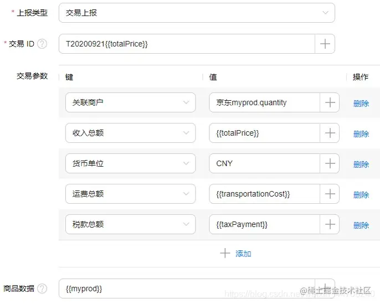Expand the 运费总额 key dropdown
Screen dimensions: 380x304
click(x=130, y=194)
